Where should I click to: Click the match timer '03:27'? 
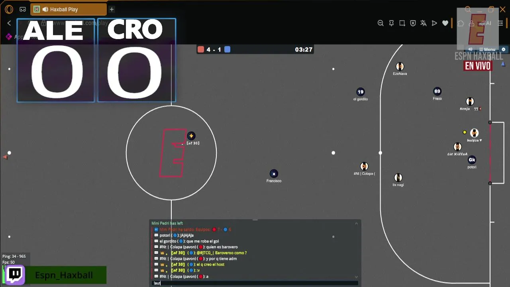coord(304,49)
